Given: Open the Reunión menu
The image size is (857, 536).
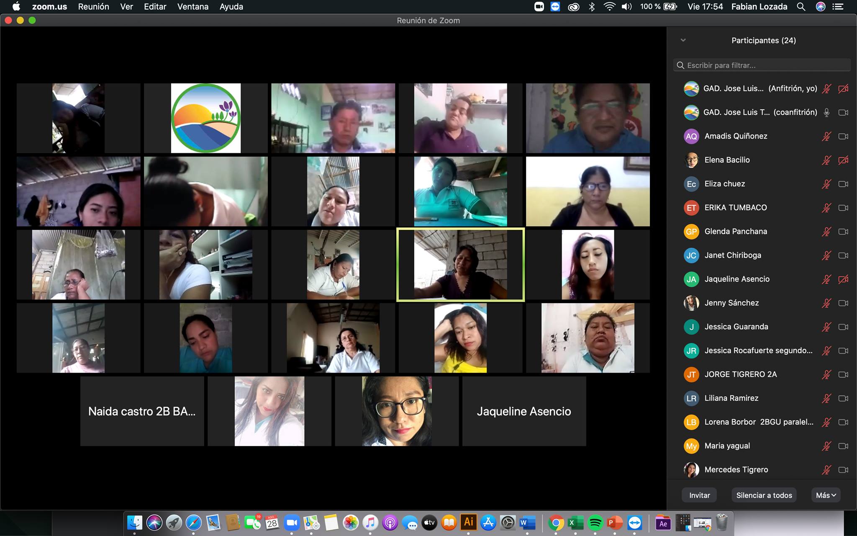Looking at the screenshot, I should coord(93,7).
